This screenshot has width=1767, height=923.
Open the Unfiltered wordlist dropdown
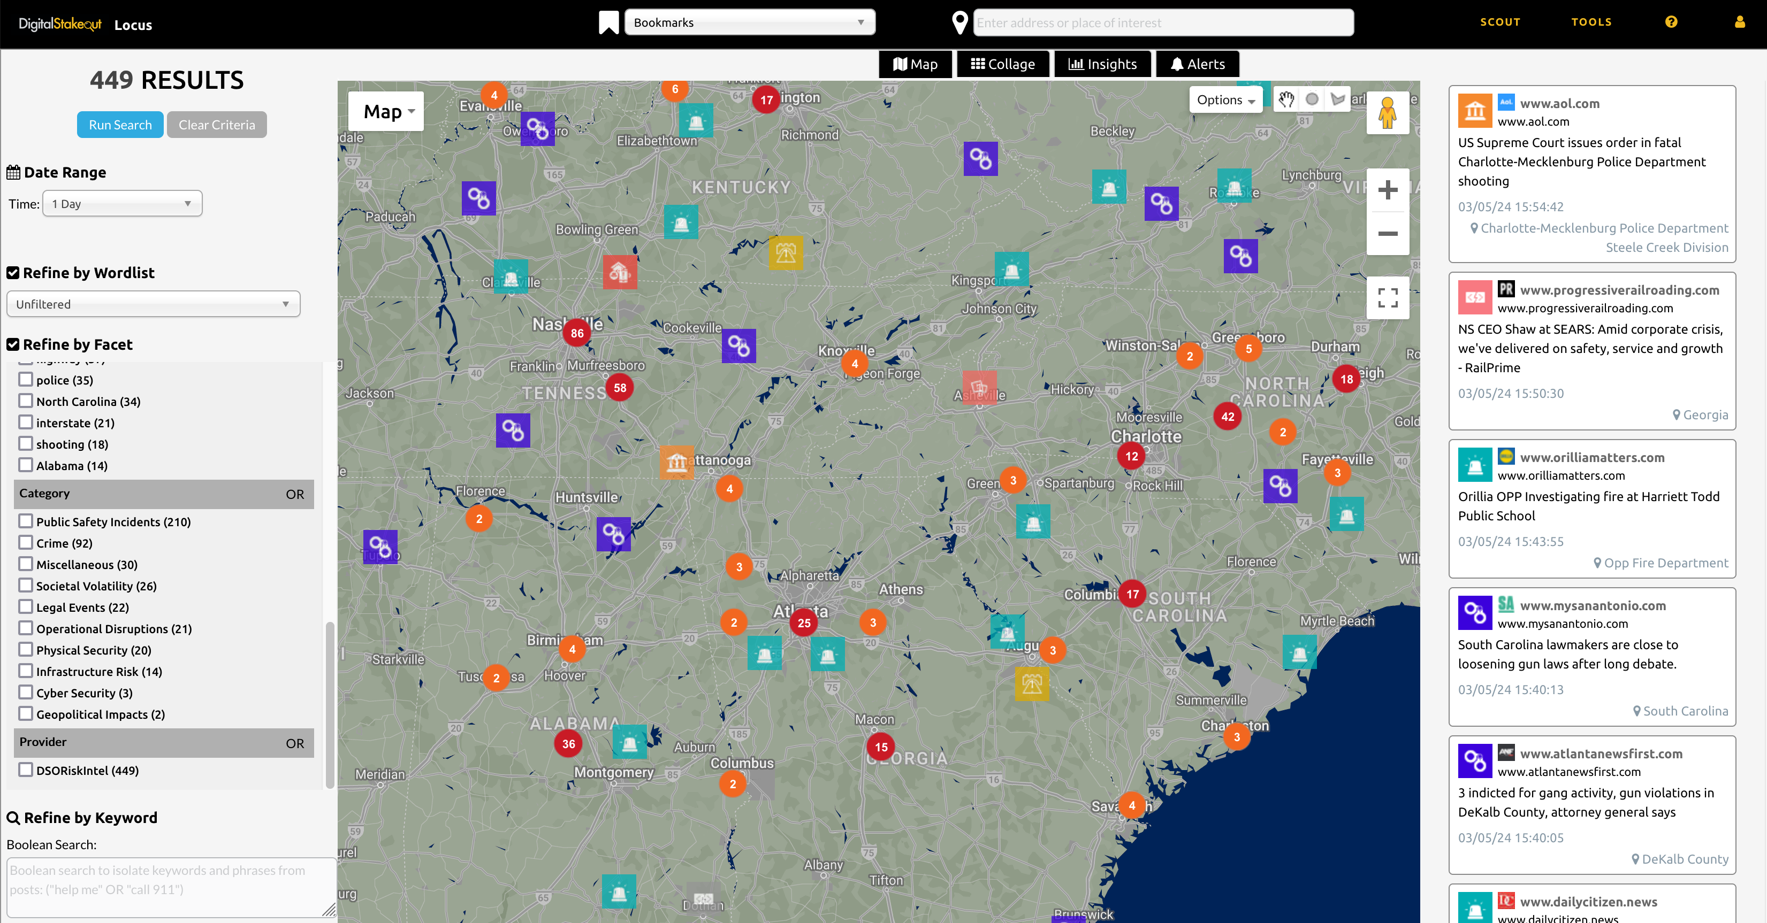point(153,304)
